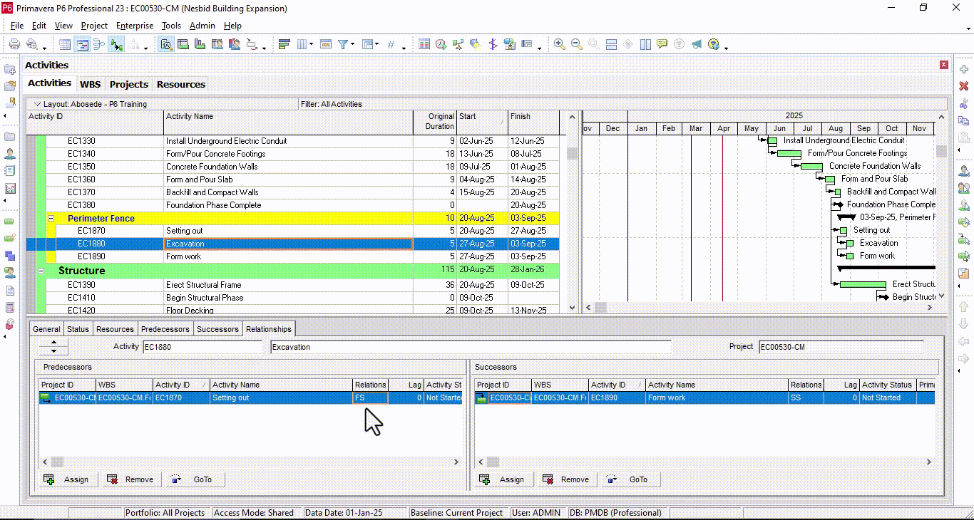The width and height of the screenshot is (974, 520).
Task: Open the Filter dropdown arrow
Action: [352, 45]
